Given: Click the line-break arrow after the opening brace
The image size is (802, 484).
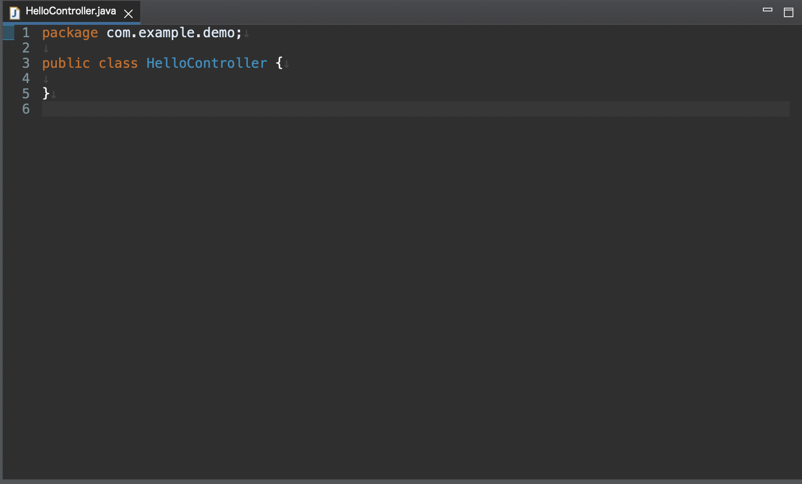Looking at the screenshot, I should (x=285, y=63).
